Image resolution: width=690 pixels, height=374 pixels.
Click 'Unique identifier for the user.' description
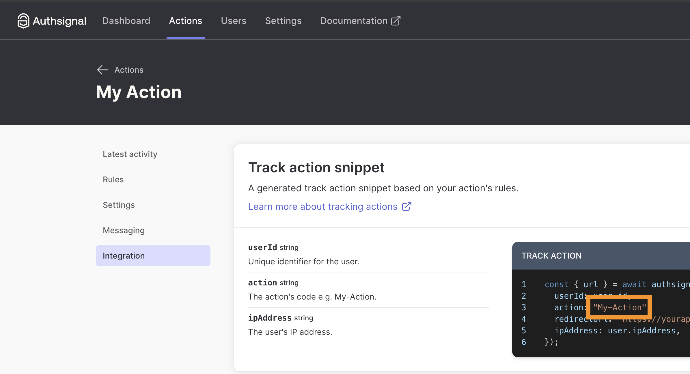click(304, 261)
